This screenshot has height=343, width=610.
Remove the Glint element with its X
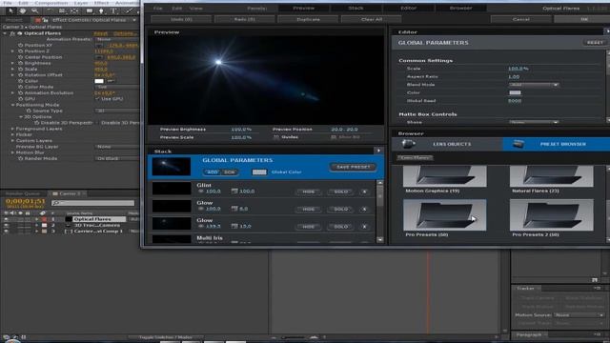(x=364, y=192)
